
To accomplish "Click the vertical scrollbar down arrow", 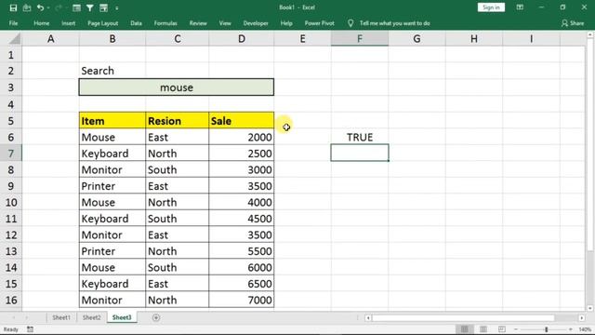I will coord(589,308).
